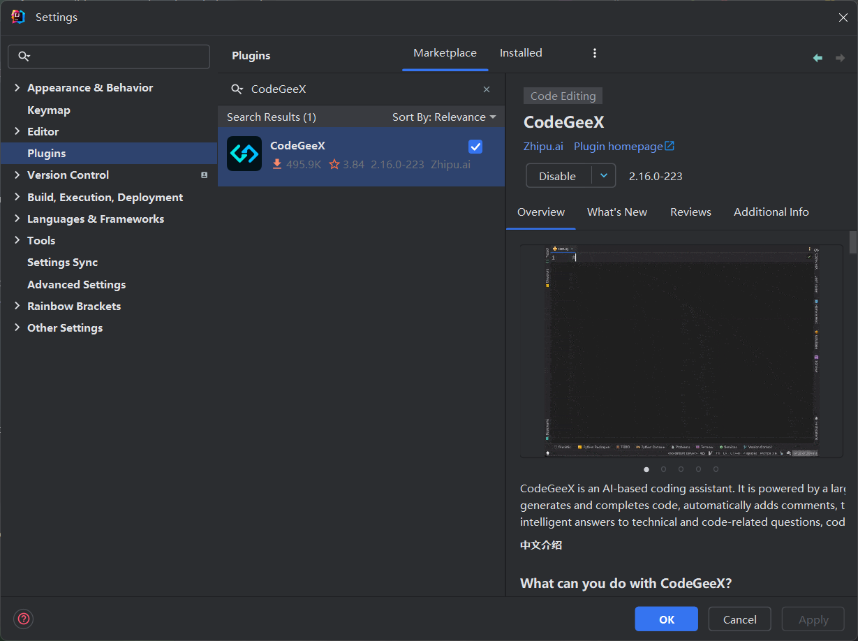The height and width of the screenshot is (641, 858).
Task: Click the Disable plugin button
Action: (559, 176)
